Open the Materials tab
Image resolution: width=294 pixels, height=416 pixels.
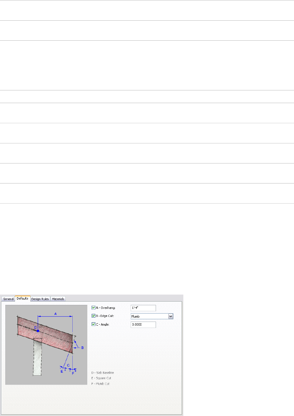(x=58, y=299)
